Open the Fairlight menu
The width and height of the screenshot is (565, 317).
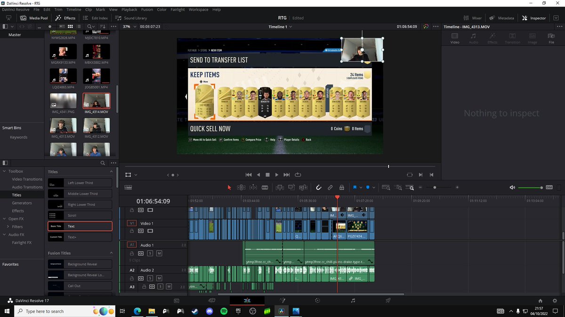[178, 9]
